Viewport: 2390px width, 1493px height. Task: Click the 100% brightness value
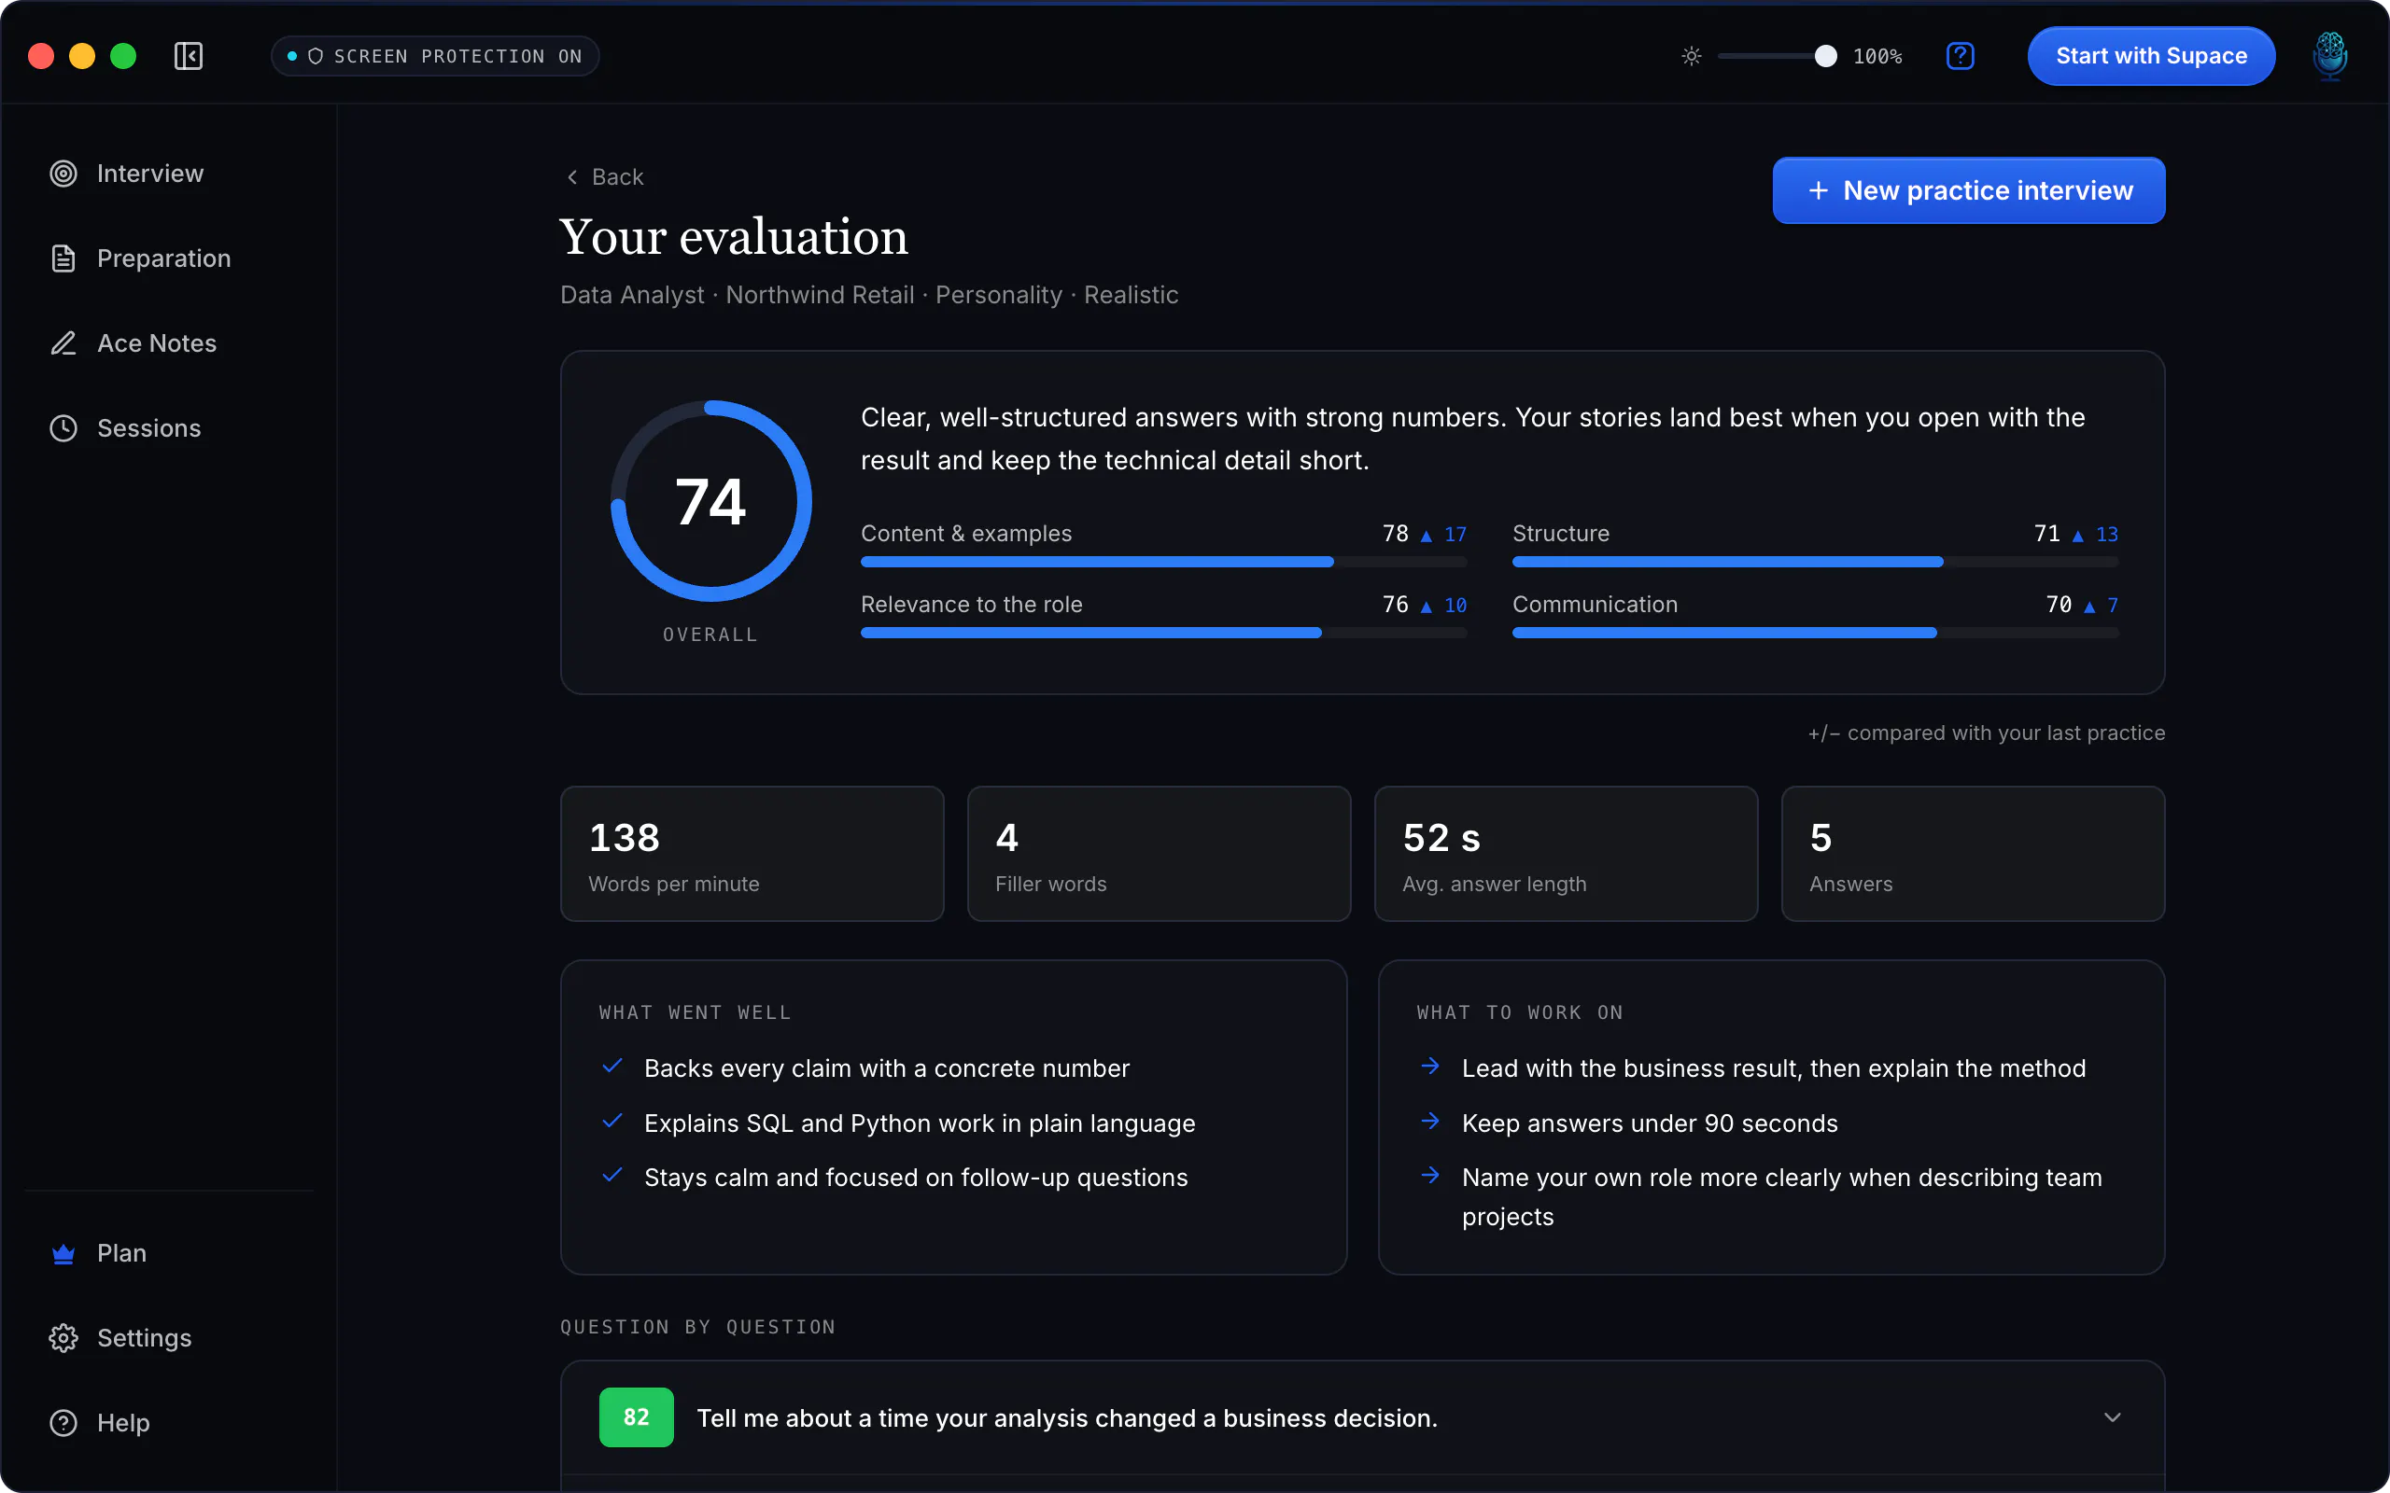[x=1877, y=56]
